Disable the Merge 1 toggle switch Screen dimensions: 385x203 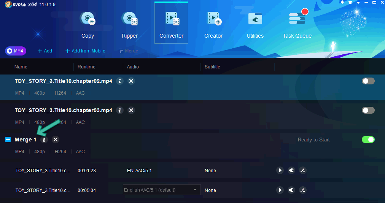[x=368, y=140]
